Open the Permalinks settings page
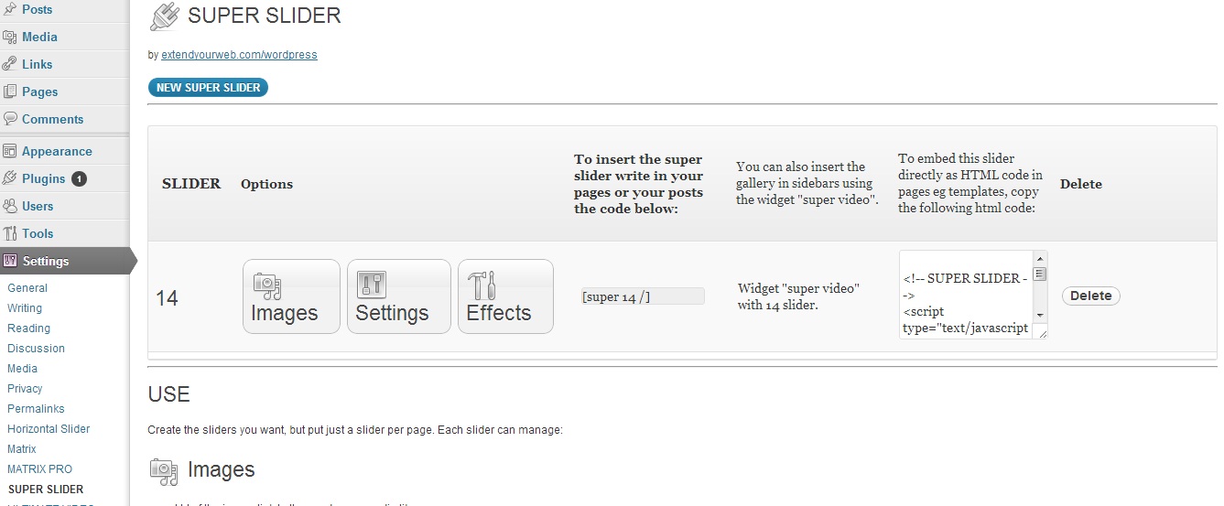 38,409
